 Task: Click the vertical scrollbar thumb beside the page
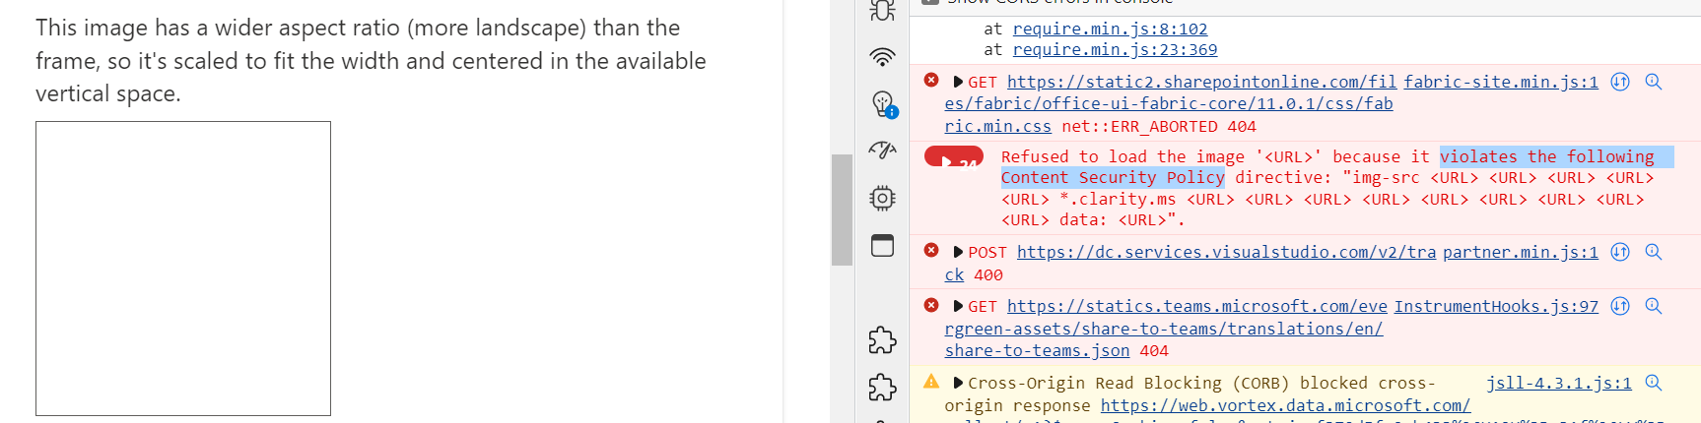(842, 210)
